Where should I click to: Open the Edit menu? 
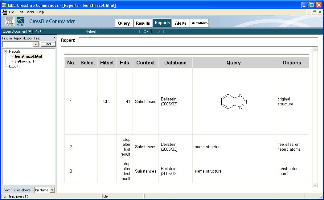tap(20, 12)
